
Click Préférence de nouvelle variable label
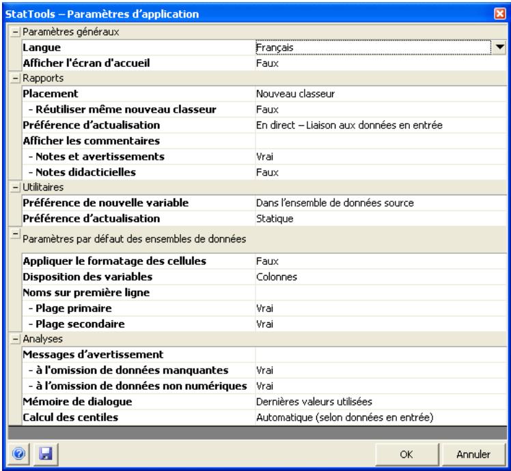pyautogui.click(x=106, y=203)
